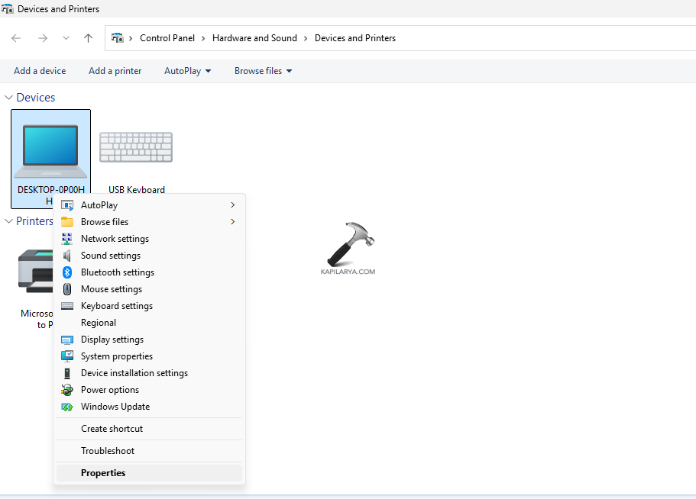Expand the Browse files submenu chevron
The width and height of the screenshot is (696, 499).
(x=231, y=221)
